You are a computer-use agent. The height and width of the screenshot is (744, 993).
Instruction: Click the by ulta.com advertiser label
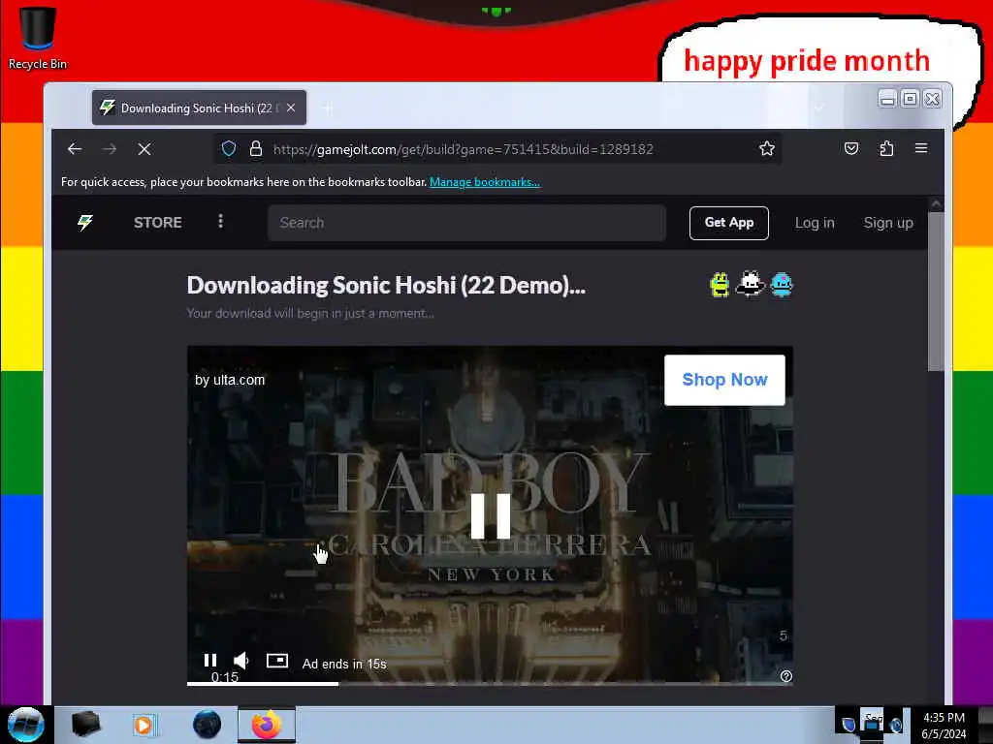pos(230,380)
